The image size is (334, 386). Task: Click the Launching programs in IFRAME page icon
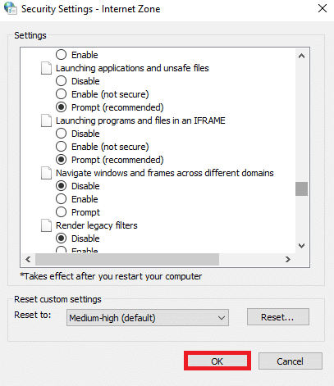click(46, 120)
